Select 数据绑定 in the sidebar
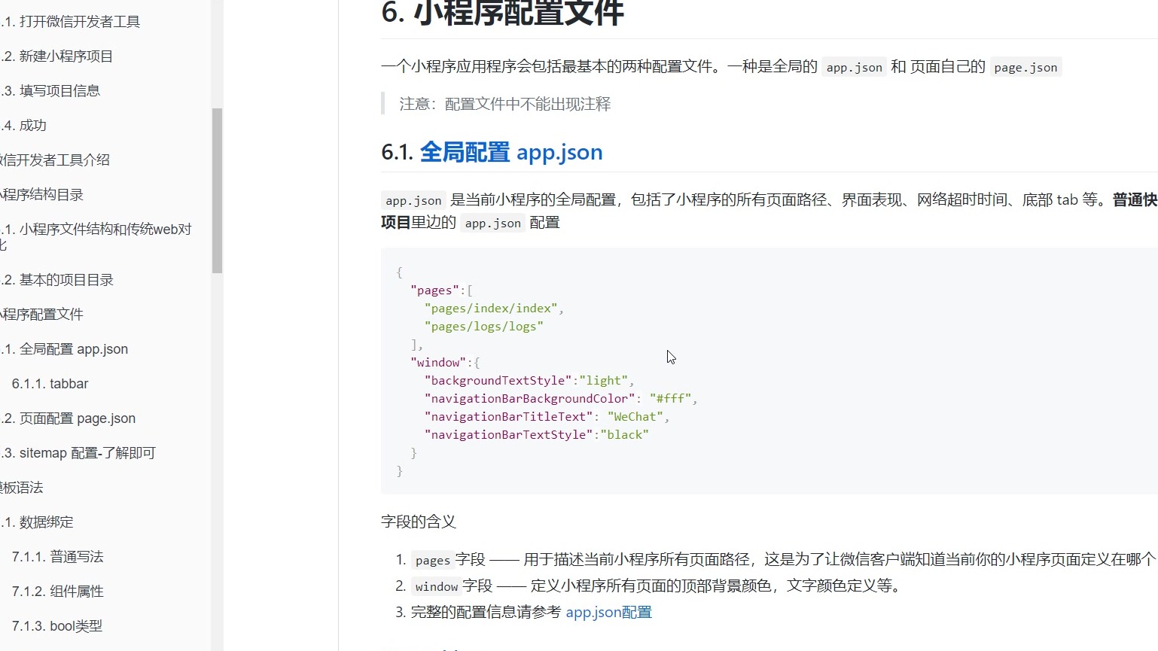Viewport: 1158px width, 651px height. pyautogui.click(x=46, y=522)
